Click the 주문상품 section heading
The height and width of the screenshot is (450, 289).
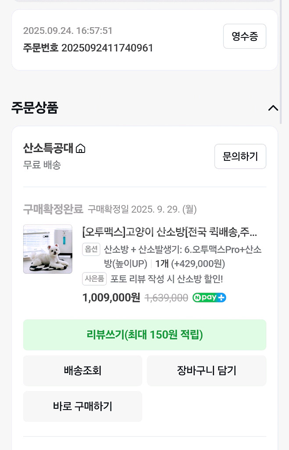(35, 108)
